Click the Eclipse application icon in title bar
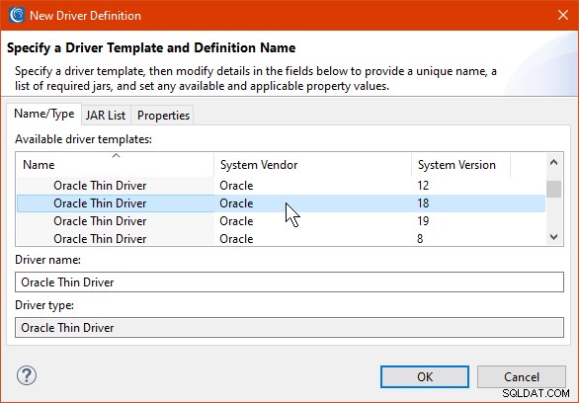The image size is (579, 403). pyautogui.click(x=16, y=15)
